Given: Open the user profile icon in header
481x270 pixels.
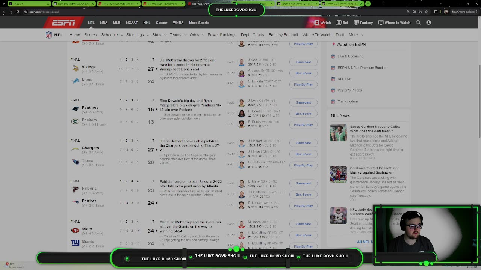Looking at the screenshot, I should (428, 22).
